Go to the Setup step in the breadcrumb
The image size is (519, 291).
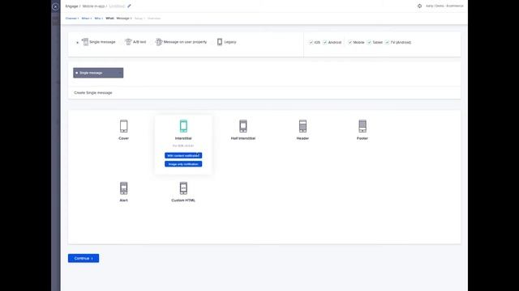coord(139,19)
